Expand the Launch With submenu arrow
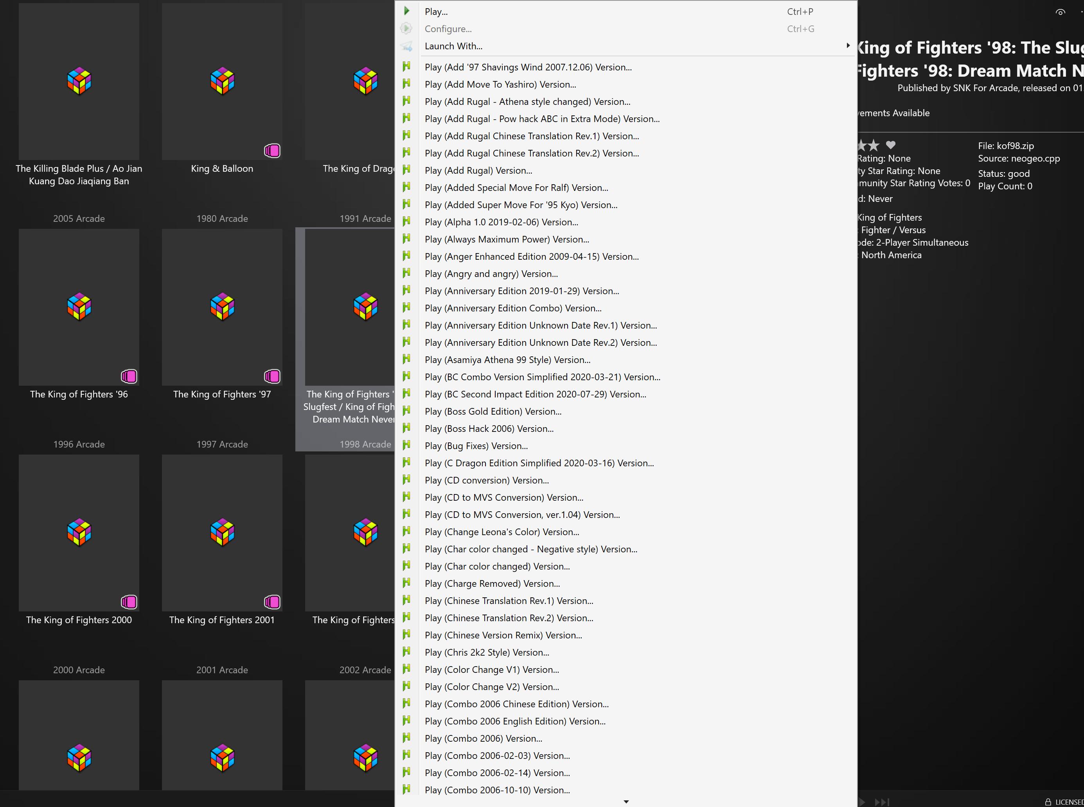The height and width of the screenshot is (807, 1084). click(x=848, y=45)
